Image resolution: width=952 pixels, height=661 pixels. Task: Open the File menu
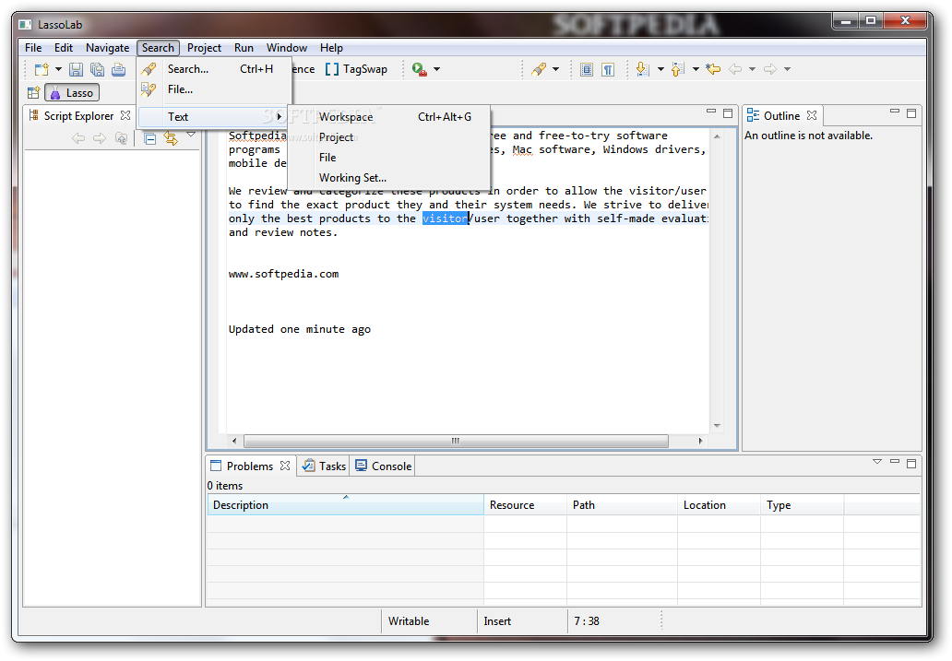[33, 48]
